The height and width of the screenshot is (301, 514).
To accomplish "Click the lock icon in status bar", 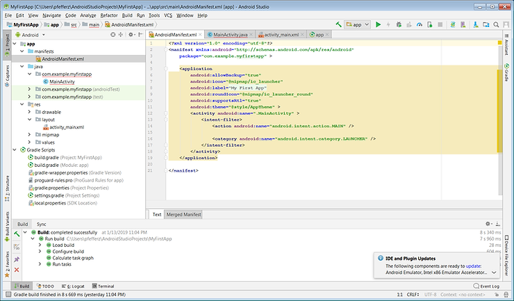I will click(x=497, y=295).
